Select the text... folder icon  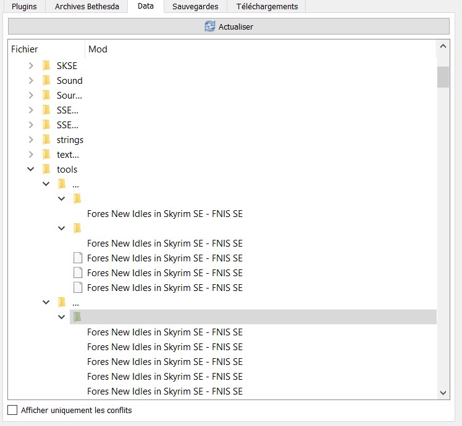point(46,154)
